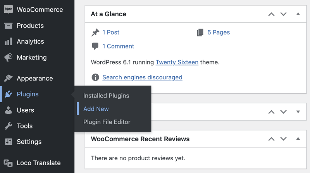Click the Marketing megaphone icon

pos(8,57)
